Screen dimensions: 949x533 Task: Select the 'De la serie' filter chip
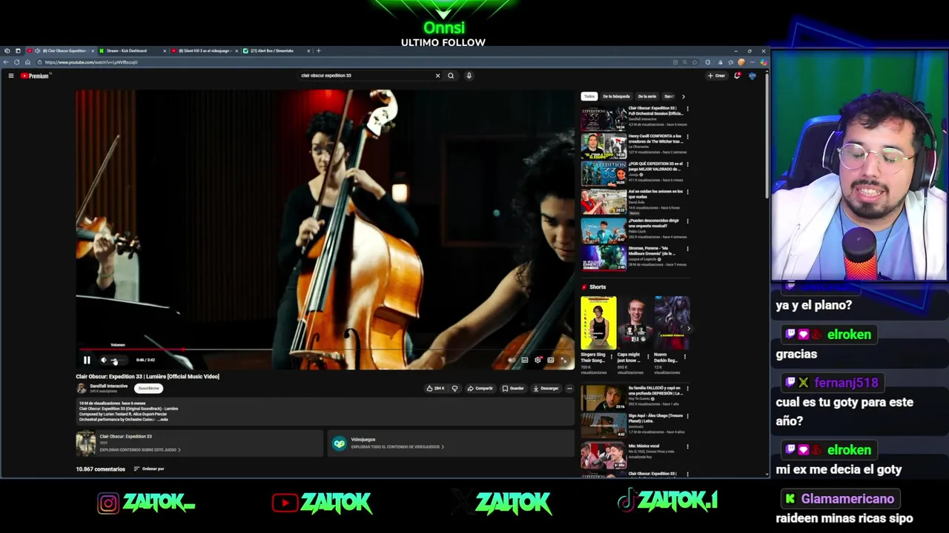[647, 96]
